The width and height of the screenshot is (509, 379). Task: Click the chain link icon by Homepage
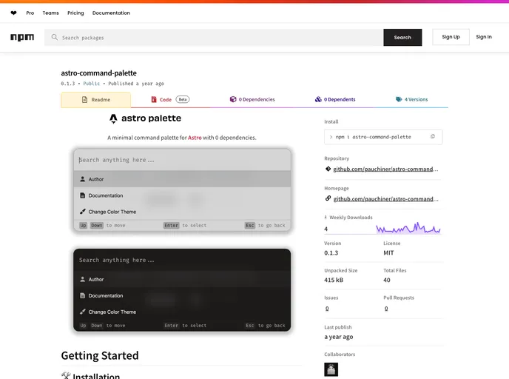click(x=328, y=198)
